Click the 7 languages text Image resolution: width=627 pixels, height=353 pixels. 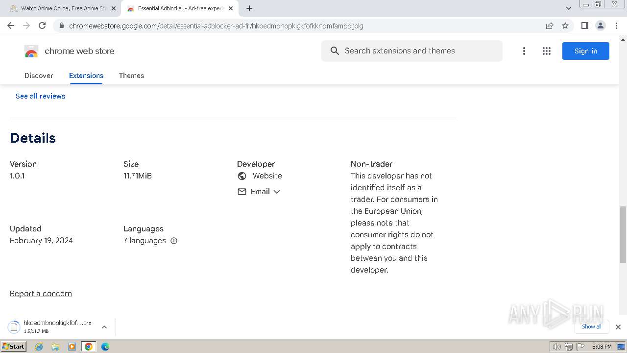145,241
